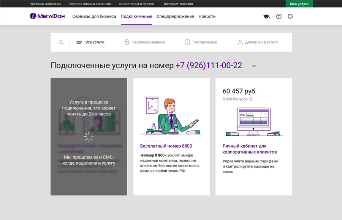Open the settings gear icon

290,16
